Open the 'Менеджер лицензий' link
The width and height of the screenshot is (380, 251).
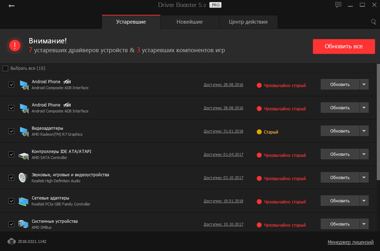coord(350,242)
